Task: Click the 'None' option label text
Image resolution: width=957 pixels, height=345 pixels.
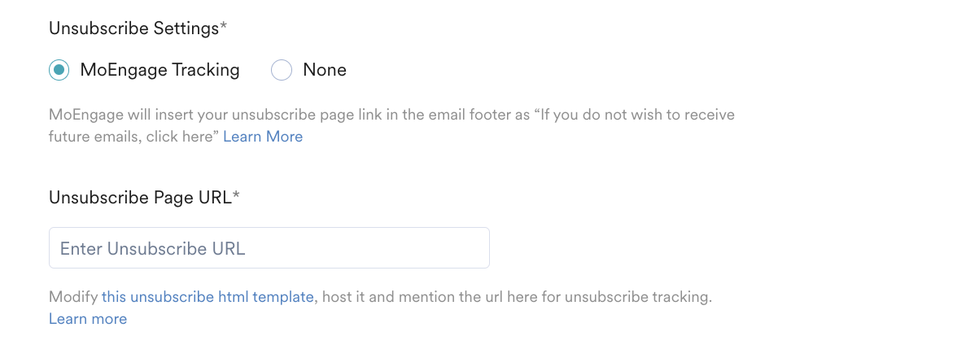Action: (325, 70)
